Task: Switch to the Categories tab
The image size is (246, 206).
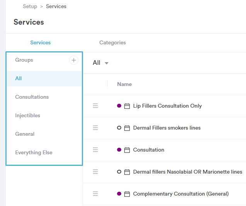Action: coord(112,43)
